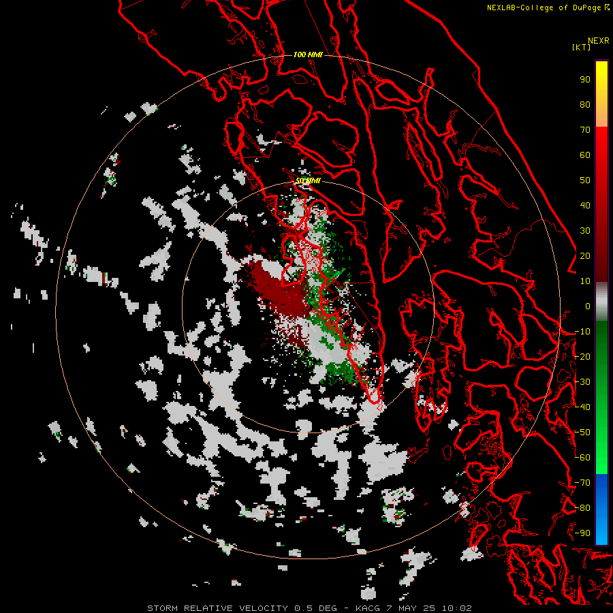Image resolution: width=613 pixels, height=613 pixels.
Task: Click the 60 value on the velocity scale
Action: 585,155
